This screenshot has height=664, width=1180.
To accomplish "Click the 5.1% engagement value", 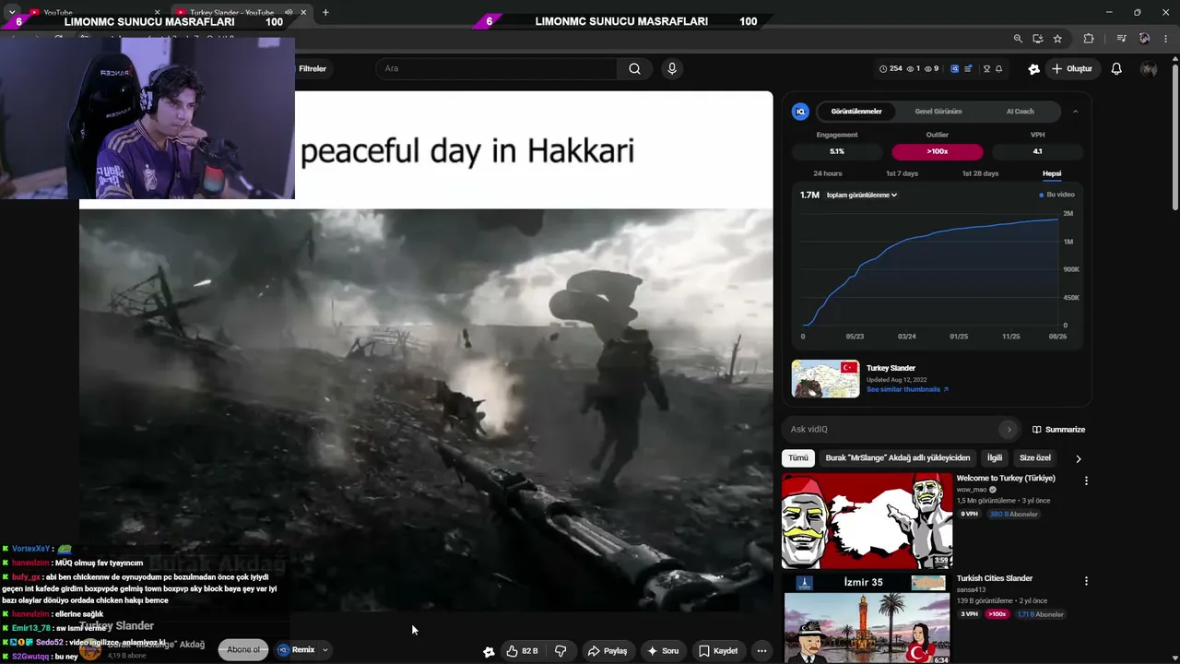I will pyautogui.click(x=837, y=151).
